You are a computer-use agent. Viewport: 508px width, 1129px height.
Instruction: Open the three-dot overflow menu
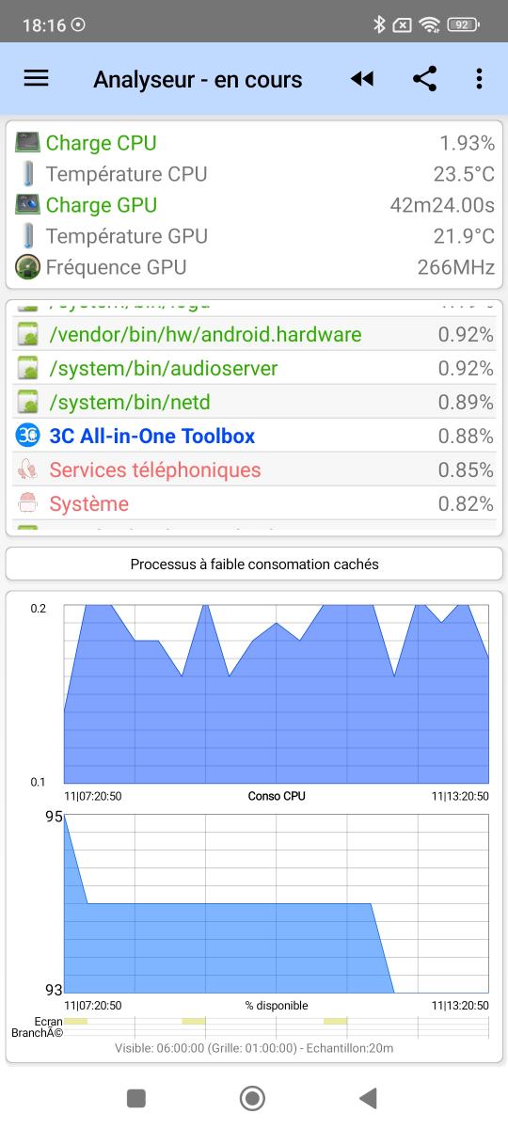pos(479,79)
